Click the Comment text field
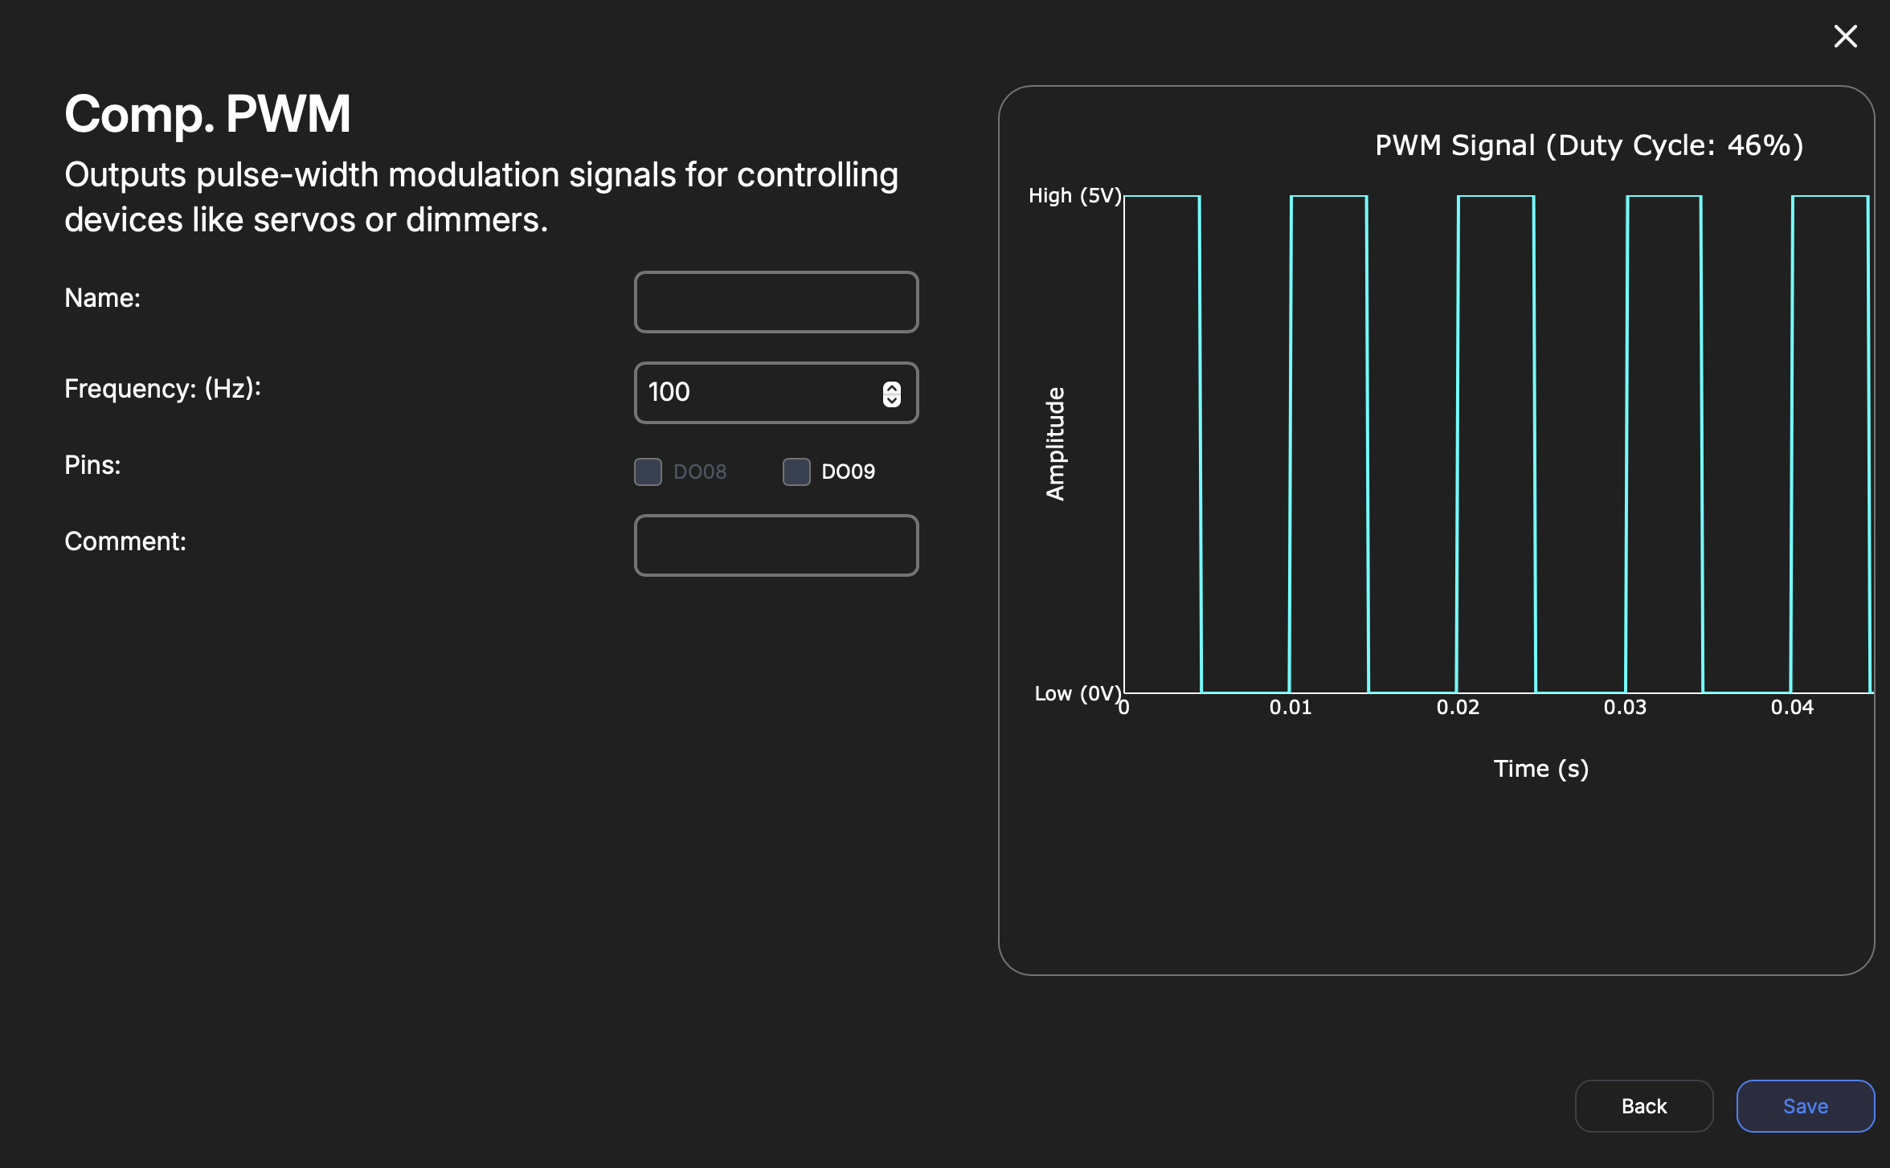The height and width of the screenshot is (1168, 1890). coord(775,545)
